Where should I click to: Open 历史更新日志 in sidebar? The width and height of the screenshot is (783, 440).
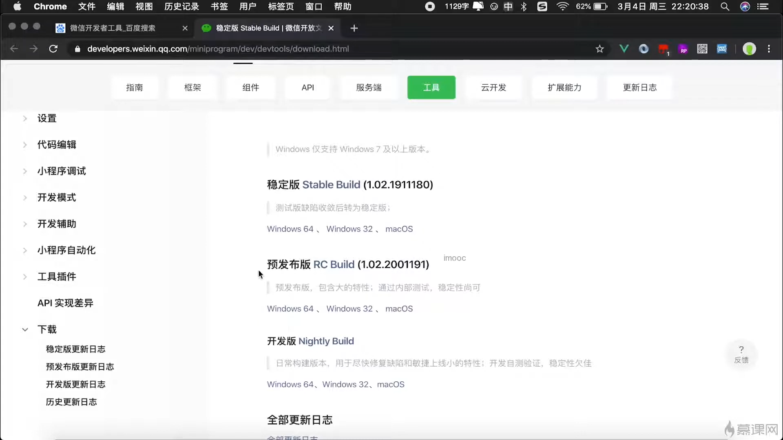pyautogui.click(x=71, y=402)
